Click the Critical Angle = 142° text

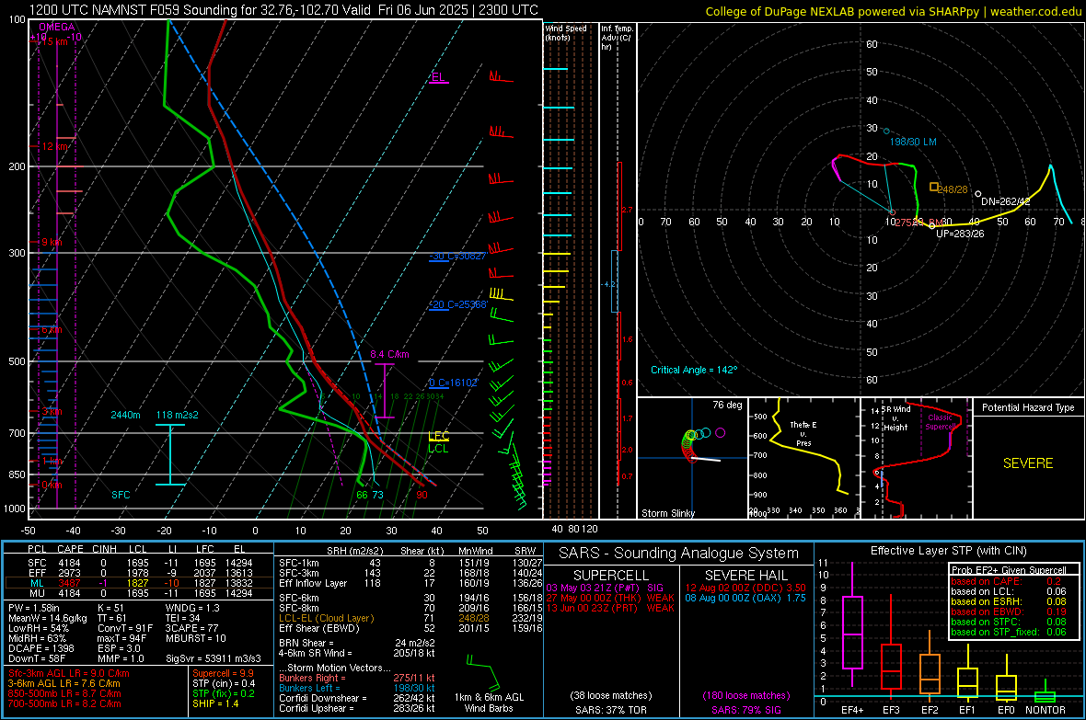pyautogui.click(x=694, y=370)
